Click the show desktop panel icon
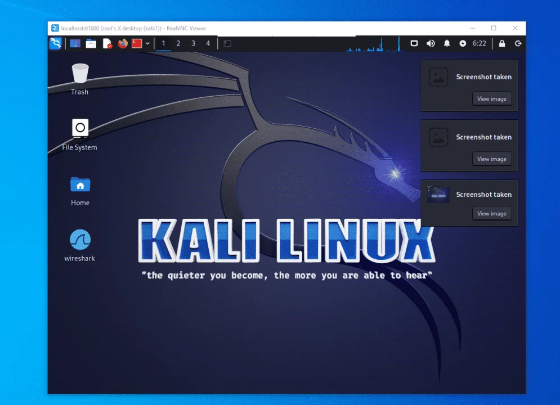Screen dimensions: 560x405 (75, 43)
